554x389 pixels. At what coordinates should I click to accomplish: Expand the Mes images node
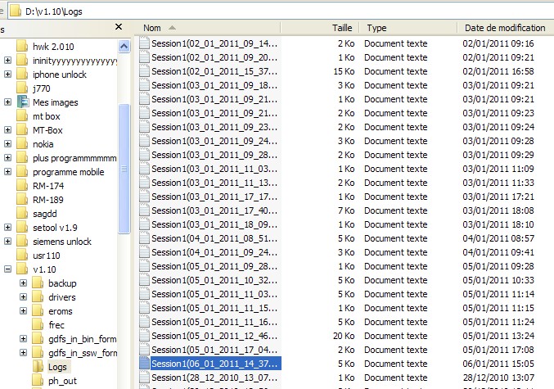coord(7,102)
